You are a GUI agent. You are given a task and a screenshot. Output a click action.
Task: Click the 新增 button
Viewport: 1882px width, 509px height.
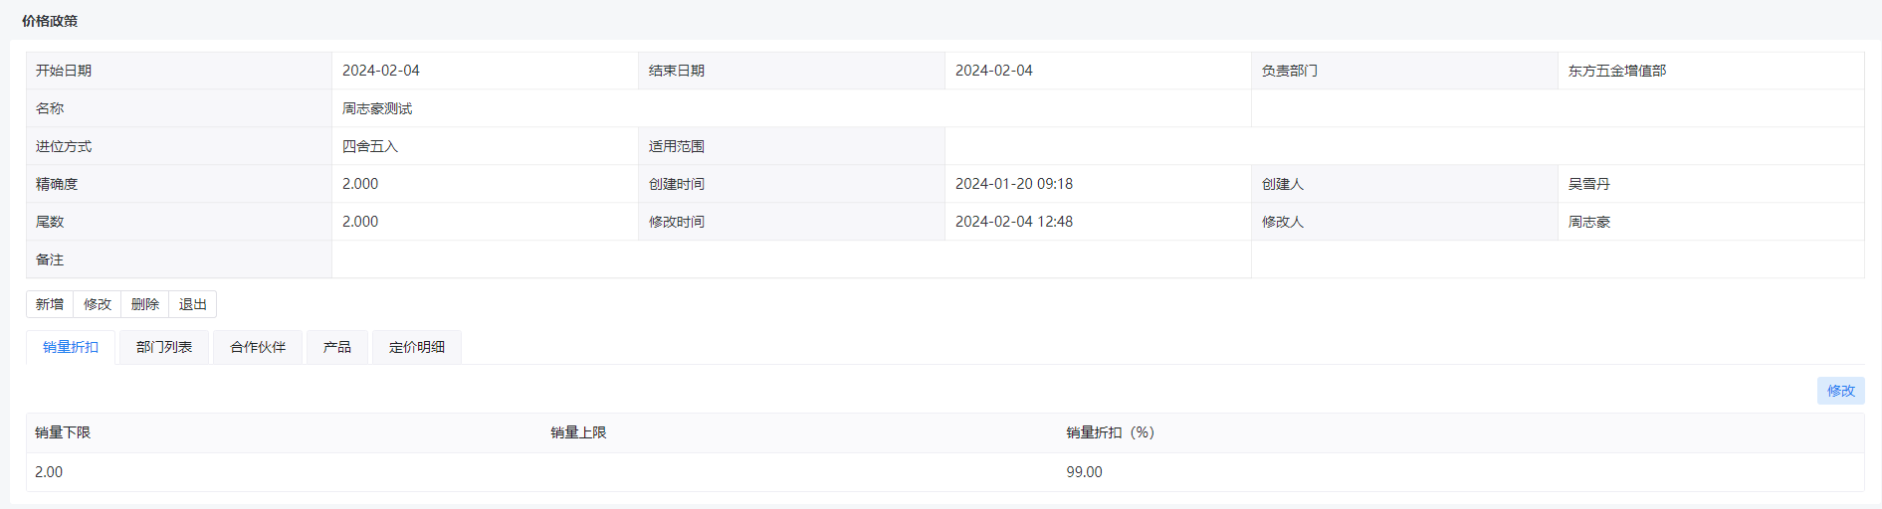[x=50, y=304]
